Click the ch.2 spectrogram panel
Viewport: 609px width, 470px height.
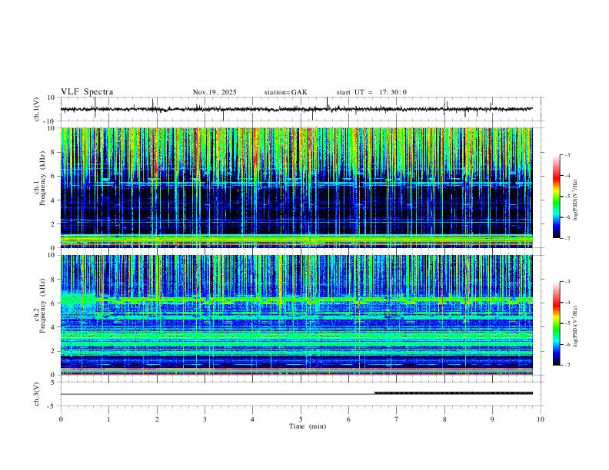(296, 315)
